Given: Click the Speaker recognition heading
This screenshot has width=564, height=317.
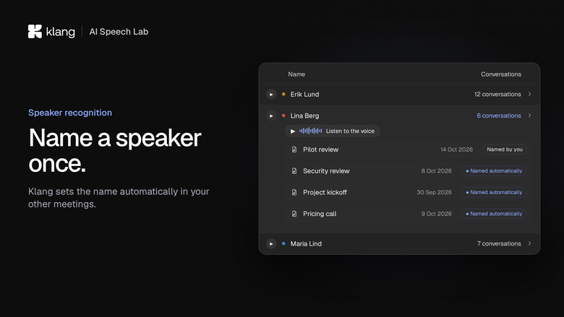Looking at the screenshot, I should [70, 113].
